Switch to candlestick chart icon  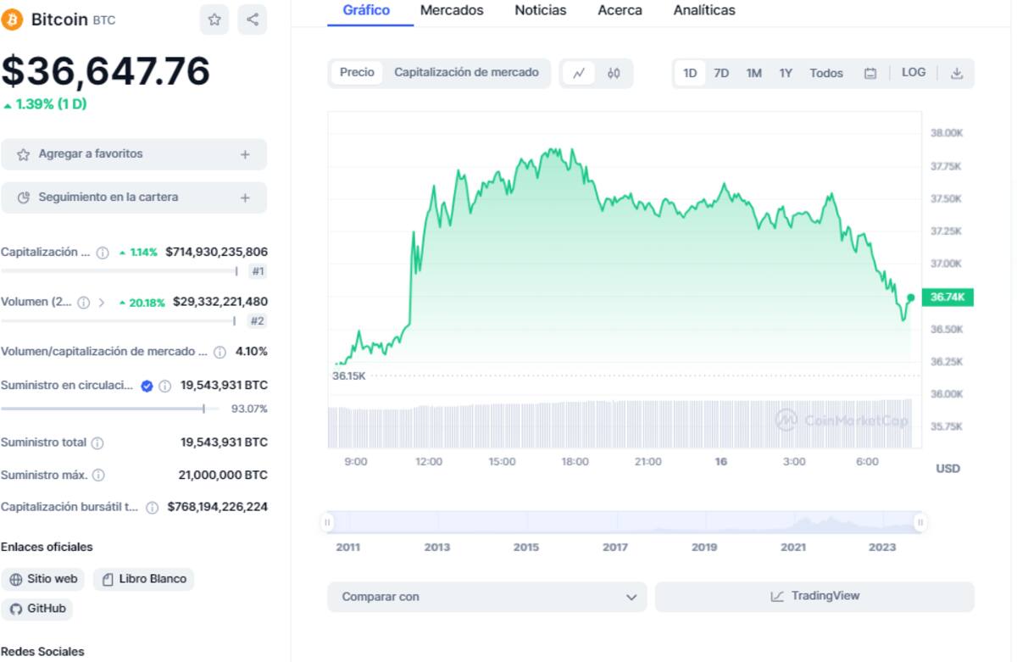[x=614, y=73]
